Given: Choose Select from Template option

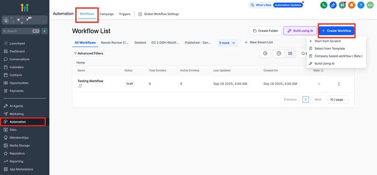Looking at the screenshot, I should coord(329,48).
